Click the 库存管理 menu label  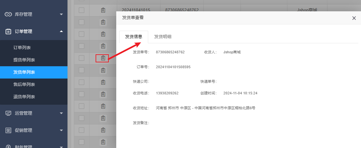tap(24, 14)
